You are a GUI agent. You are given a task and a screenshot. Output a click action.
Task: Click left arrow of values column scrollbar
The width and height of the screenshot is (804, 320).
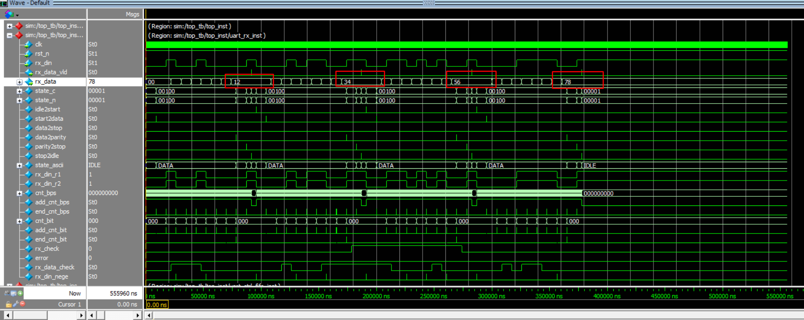click(92, 315)
